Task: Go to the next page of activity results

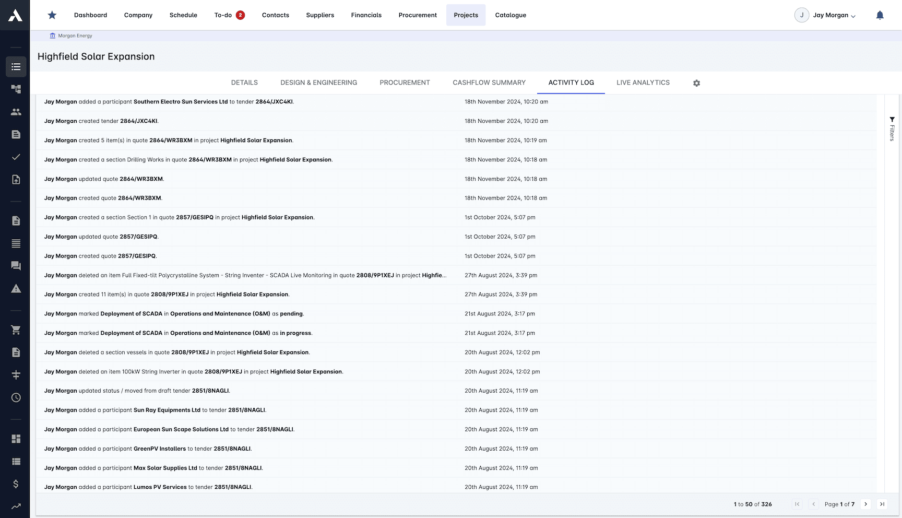Action: click(x=865, y=504)
